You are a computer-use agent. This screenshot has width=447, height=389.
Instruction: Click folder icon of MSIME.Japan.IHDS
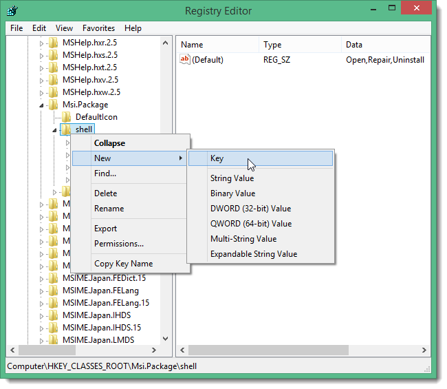(53, 315)
